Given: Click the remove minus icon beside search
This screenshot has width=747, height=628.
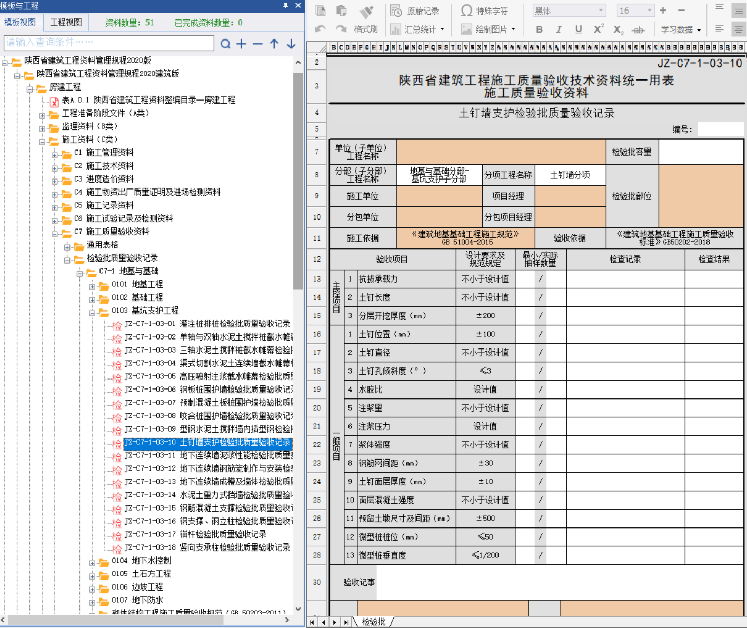Looking at the screenshot, I should (257, 44).
